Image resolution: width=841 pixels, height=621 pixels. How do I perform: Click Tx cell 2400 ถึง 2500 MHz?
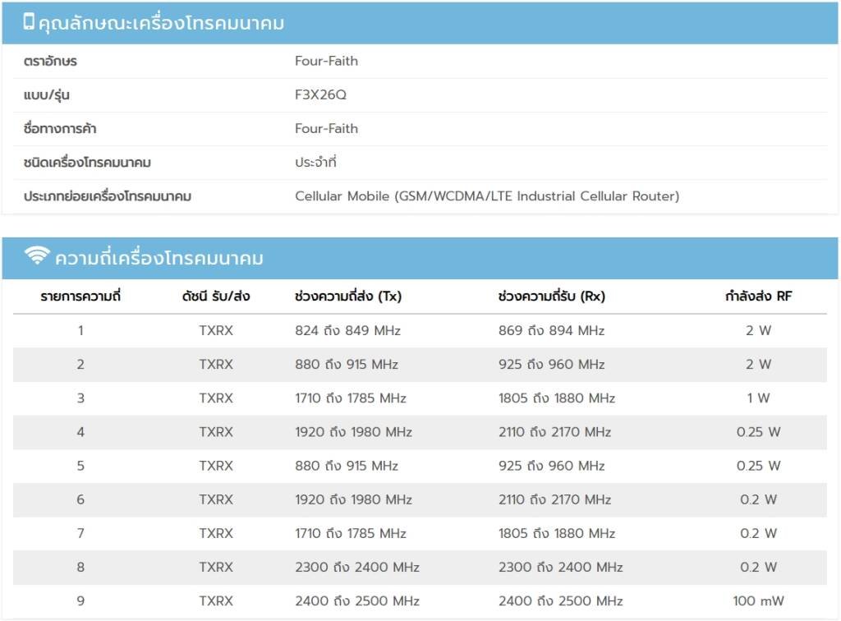(356, 600)
